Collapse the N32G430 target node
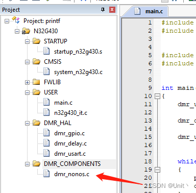The image size is (196, 193). coord(17,32)
